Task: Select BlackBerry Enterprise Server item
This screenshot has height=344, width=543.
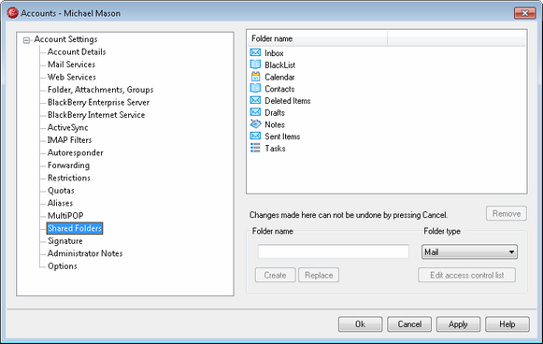Action: 98,102
